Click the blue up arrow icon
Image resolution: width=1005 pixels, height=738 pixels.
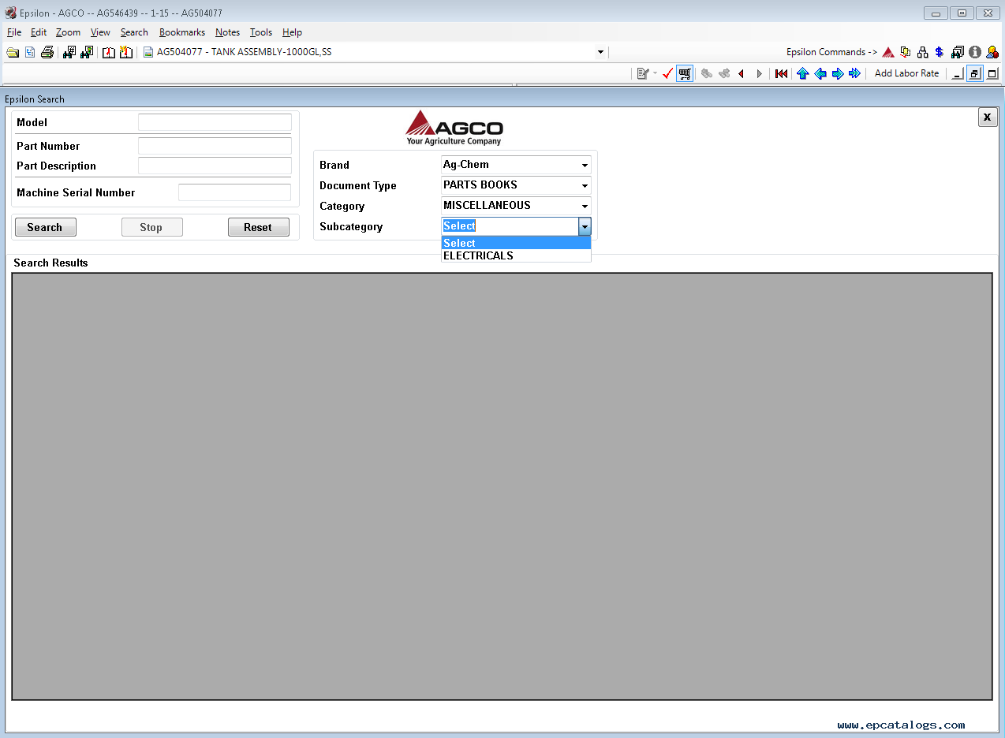(803, 73)
